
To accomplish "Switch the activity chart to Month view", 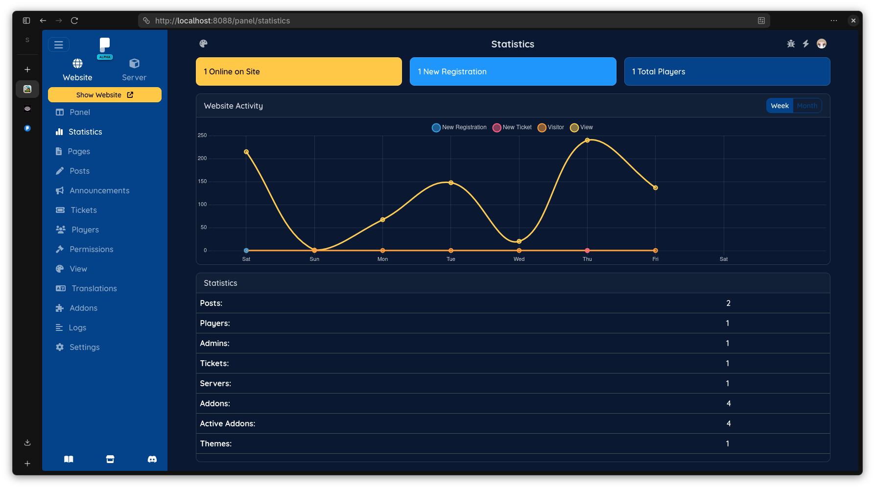I will (x=807, y=105).
